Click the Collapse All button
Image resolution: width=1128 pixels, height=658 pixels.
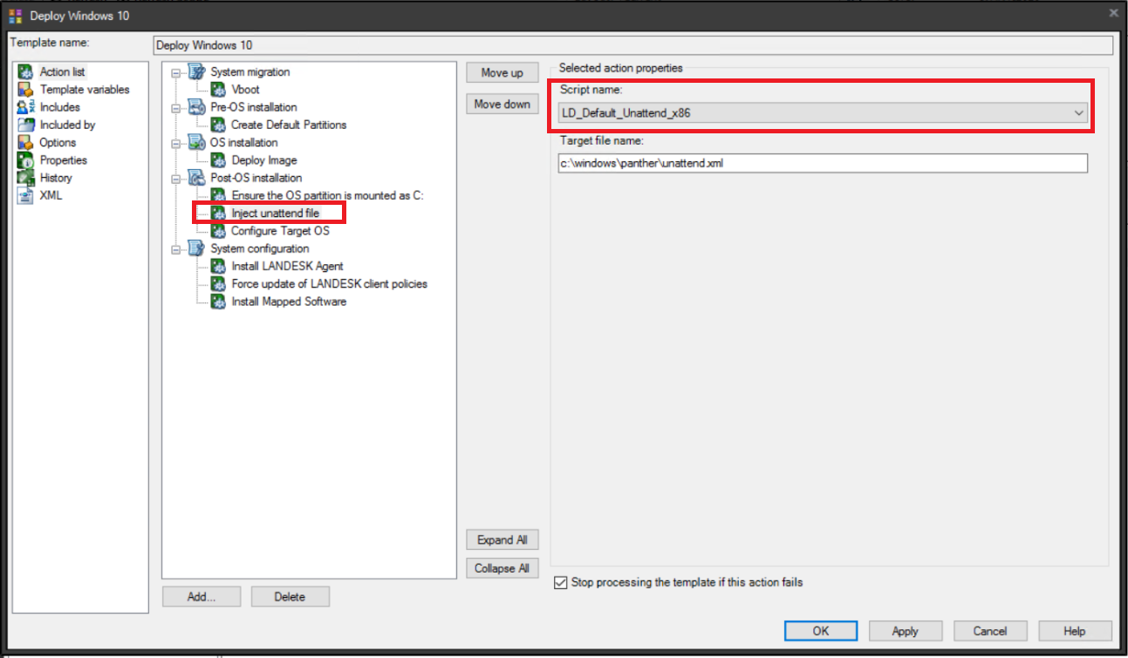pos(502,568)
